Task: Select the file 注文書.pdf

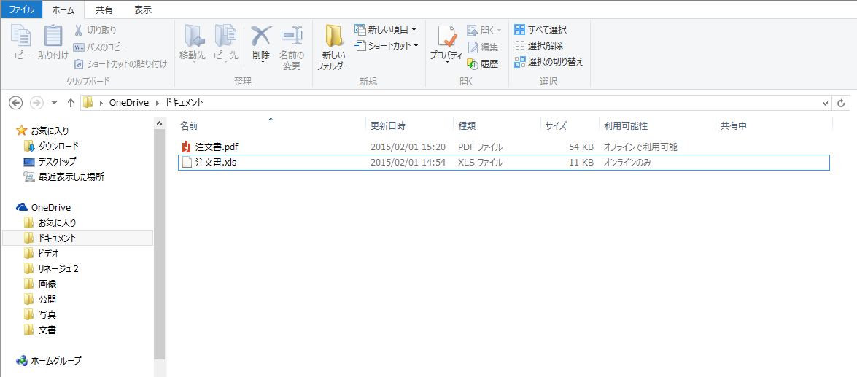Action: pyautogui.click(x=217, y=147)
